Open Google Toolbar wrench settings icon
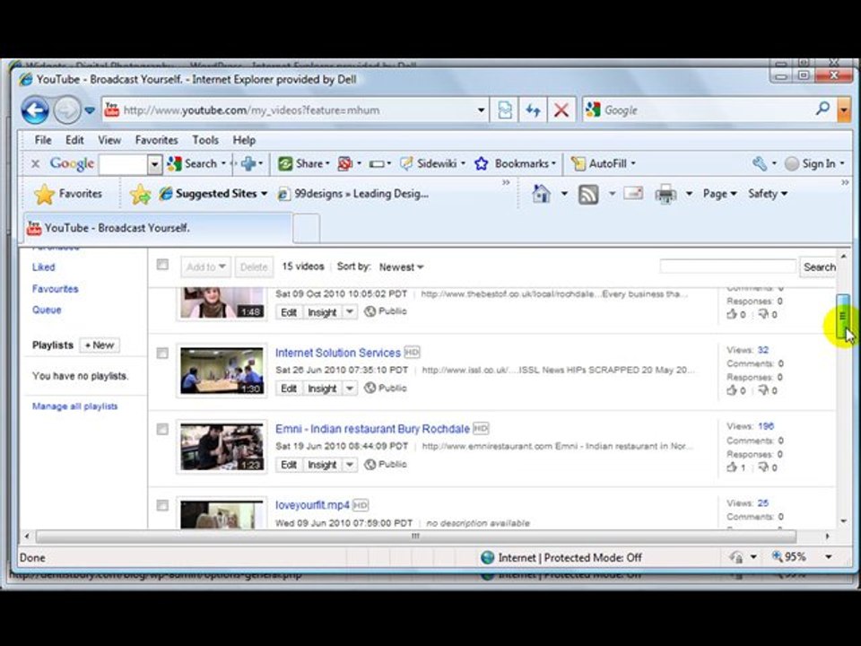 [760, 163]
